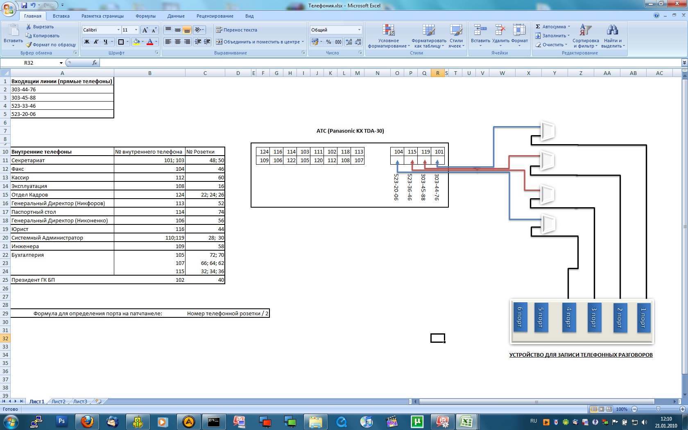Select Format Painter (Формат по образцу)

coord(51,45)
